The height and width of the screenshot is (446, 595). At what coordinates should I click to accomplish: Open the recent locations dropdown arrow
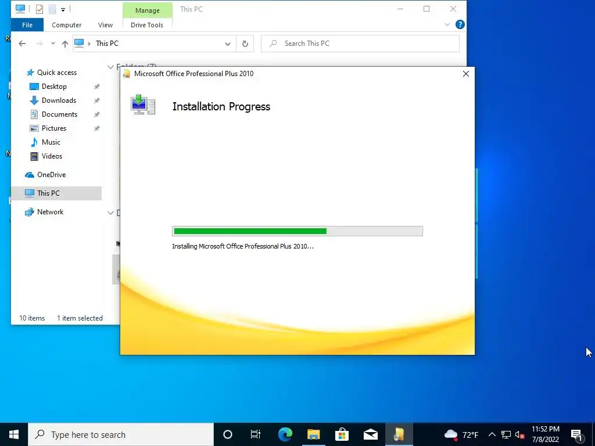point(53,44)
